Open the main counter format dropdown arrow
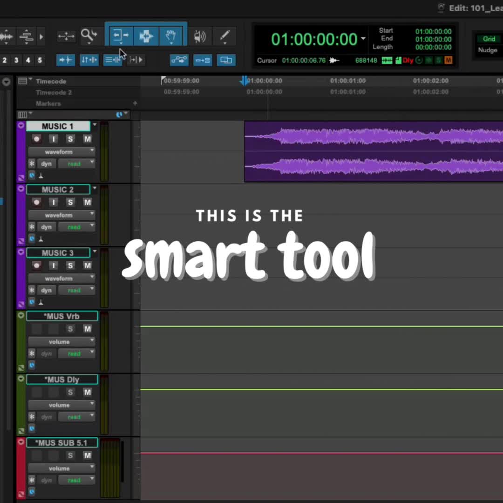Viewport: 503px width, 503px height. pos(363,39)
